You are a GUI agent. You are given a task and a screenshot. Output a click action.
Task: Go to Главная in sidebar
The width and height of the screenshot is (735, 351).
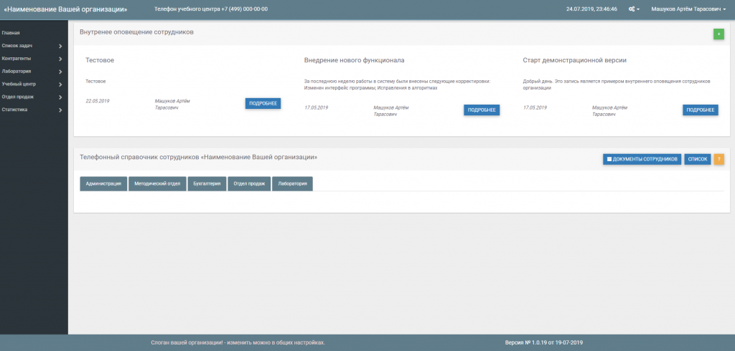[x=11, y=33]
